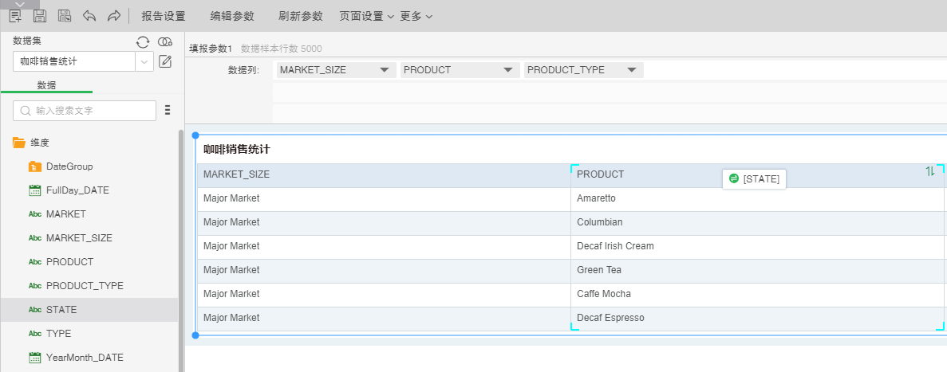This screenshot has width=947, height=372.
Task: Open the 更多 menu
Action: 416,16
